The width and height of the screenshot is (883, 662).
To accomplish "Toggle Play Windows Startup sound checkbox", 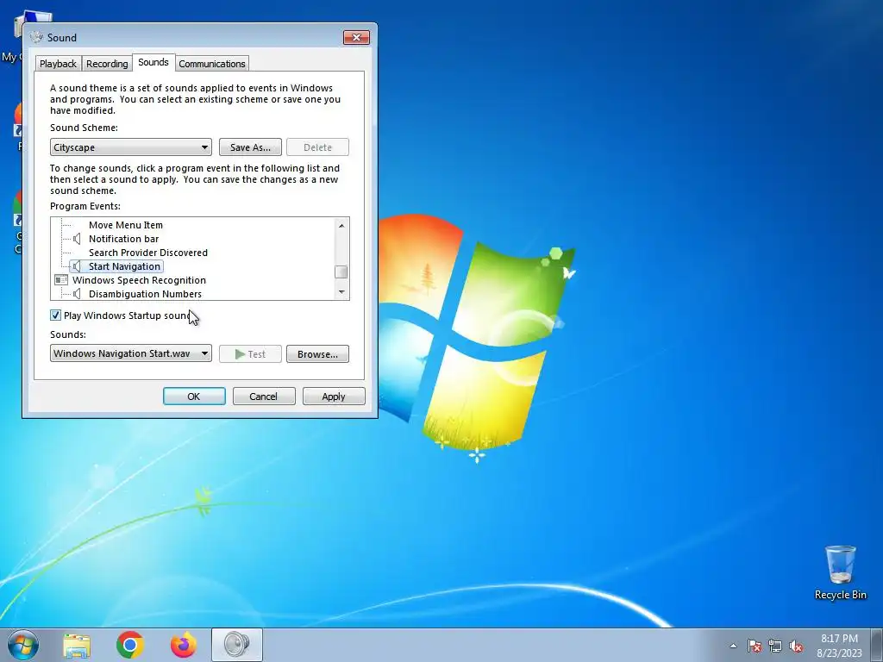I will pos(55,315).
